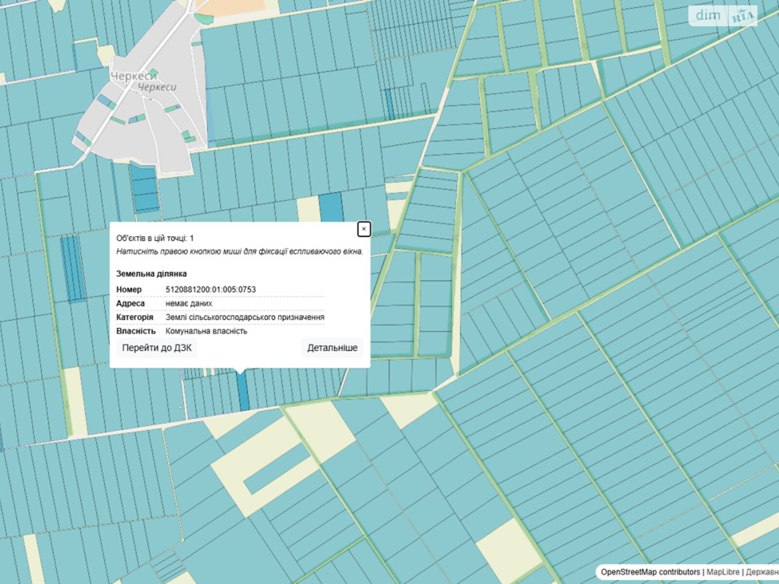Viewport: 779px width, 584px height.
Task: Click the "Земельна ділянка" popup heading
Action: point(151,274)
